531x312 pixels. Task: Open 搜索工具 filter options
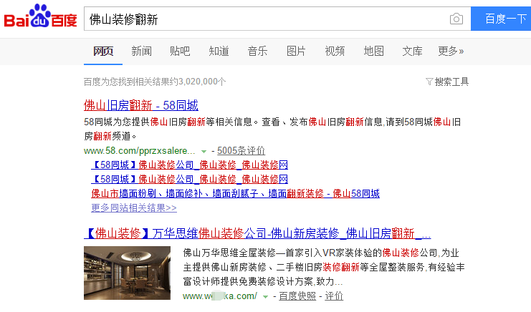click(x=447, y=82)
